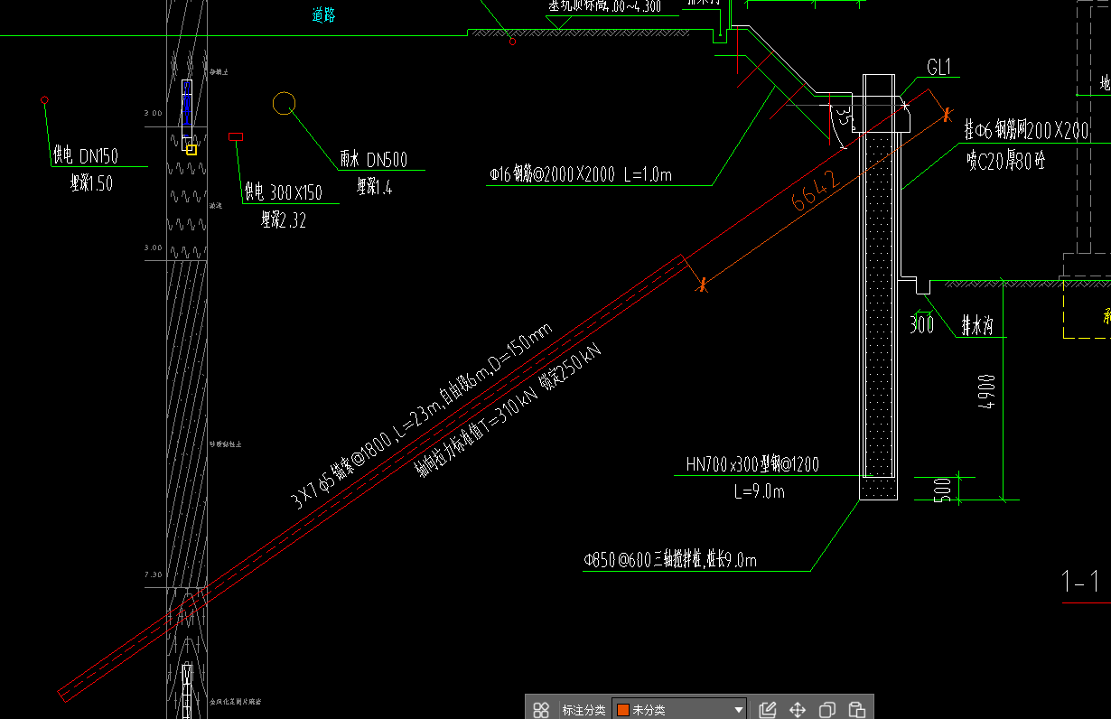Select the HN700x300型钢@1200 annotation
This screenshot has height=719, width=1111.
(752, 465)
